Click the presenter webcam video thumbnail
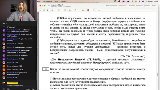 pyautogui.click(x=18, y=10)
